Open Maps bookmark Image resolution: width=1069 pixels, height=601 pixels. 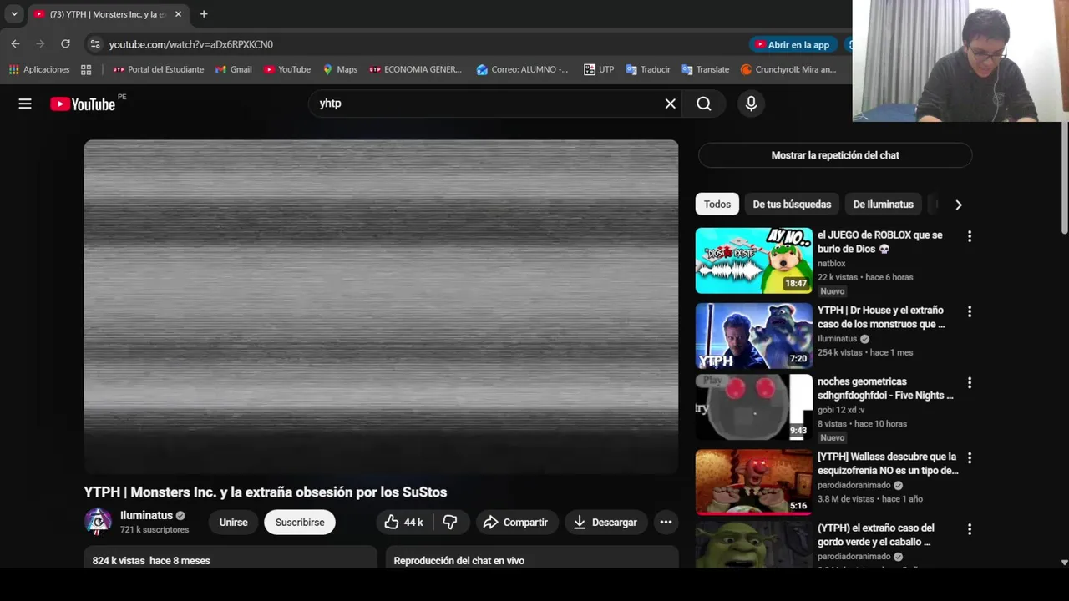(340, 69)
